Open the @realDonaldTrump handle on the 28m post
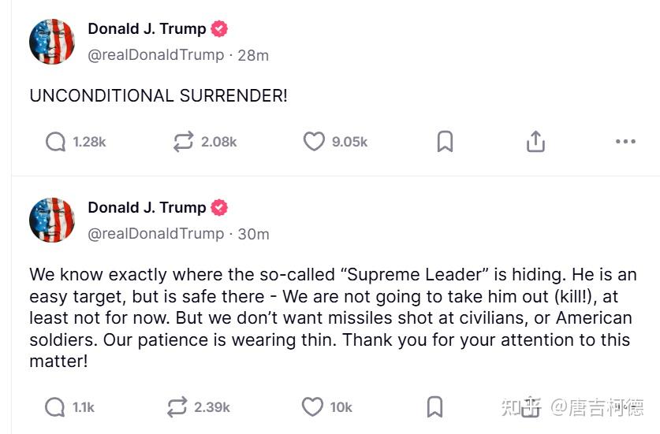This screenshot has height=434, width=660. (156, 55)
